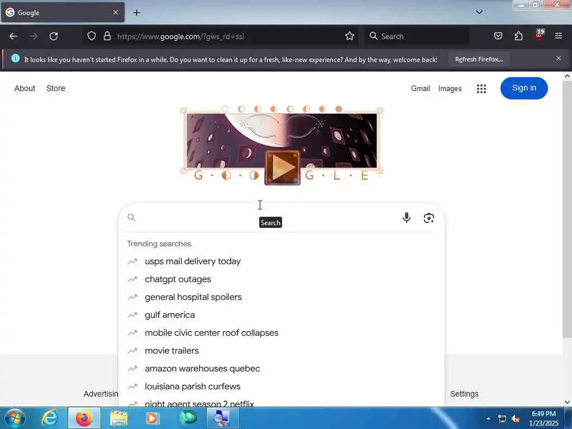Viewport: 572px width, 429px height.
Task: Open Windows Explorer folder from taskbar
Action: [119, 418]
